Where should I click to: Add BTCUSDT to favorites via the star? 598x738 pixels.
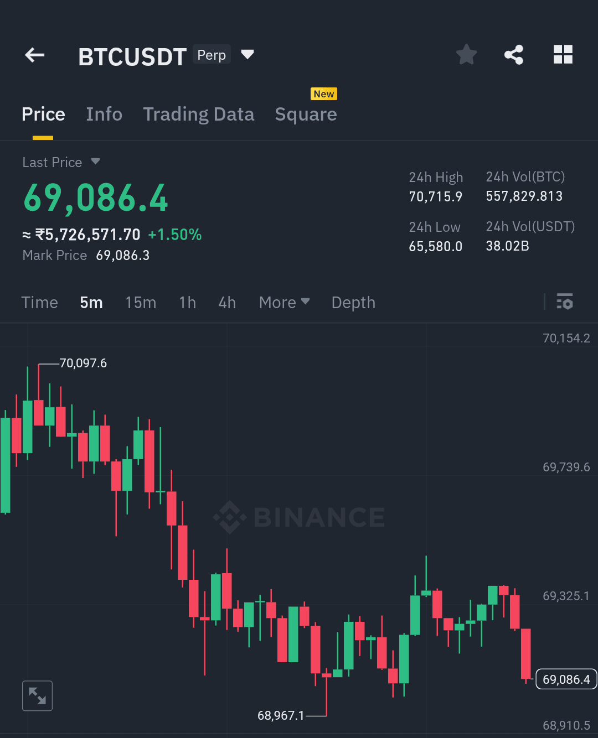pyautogui.click(x=466, y=54)
